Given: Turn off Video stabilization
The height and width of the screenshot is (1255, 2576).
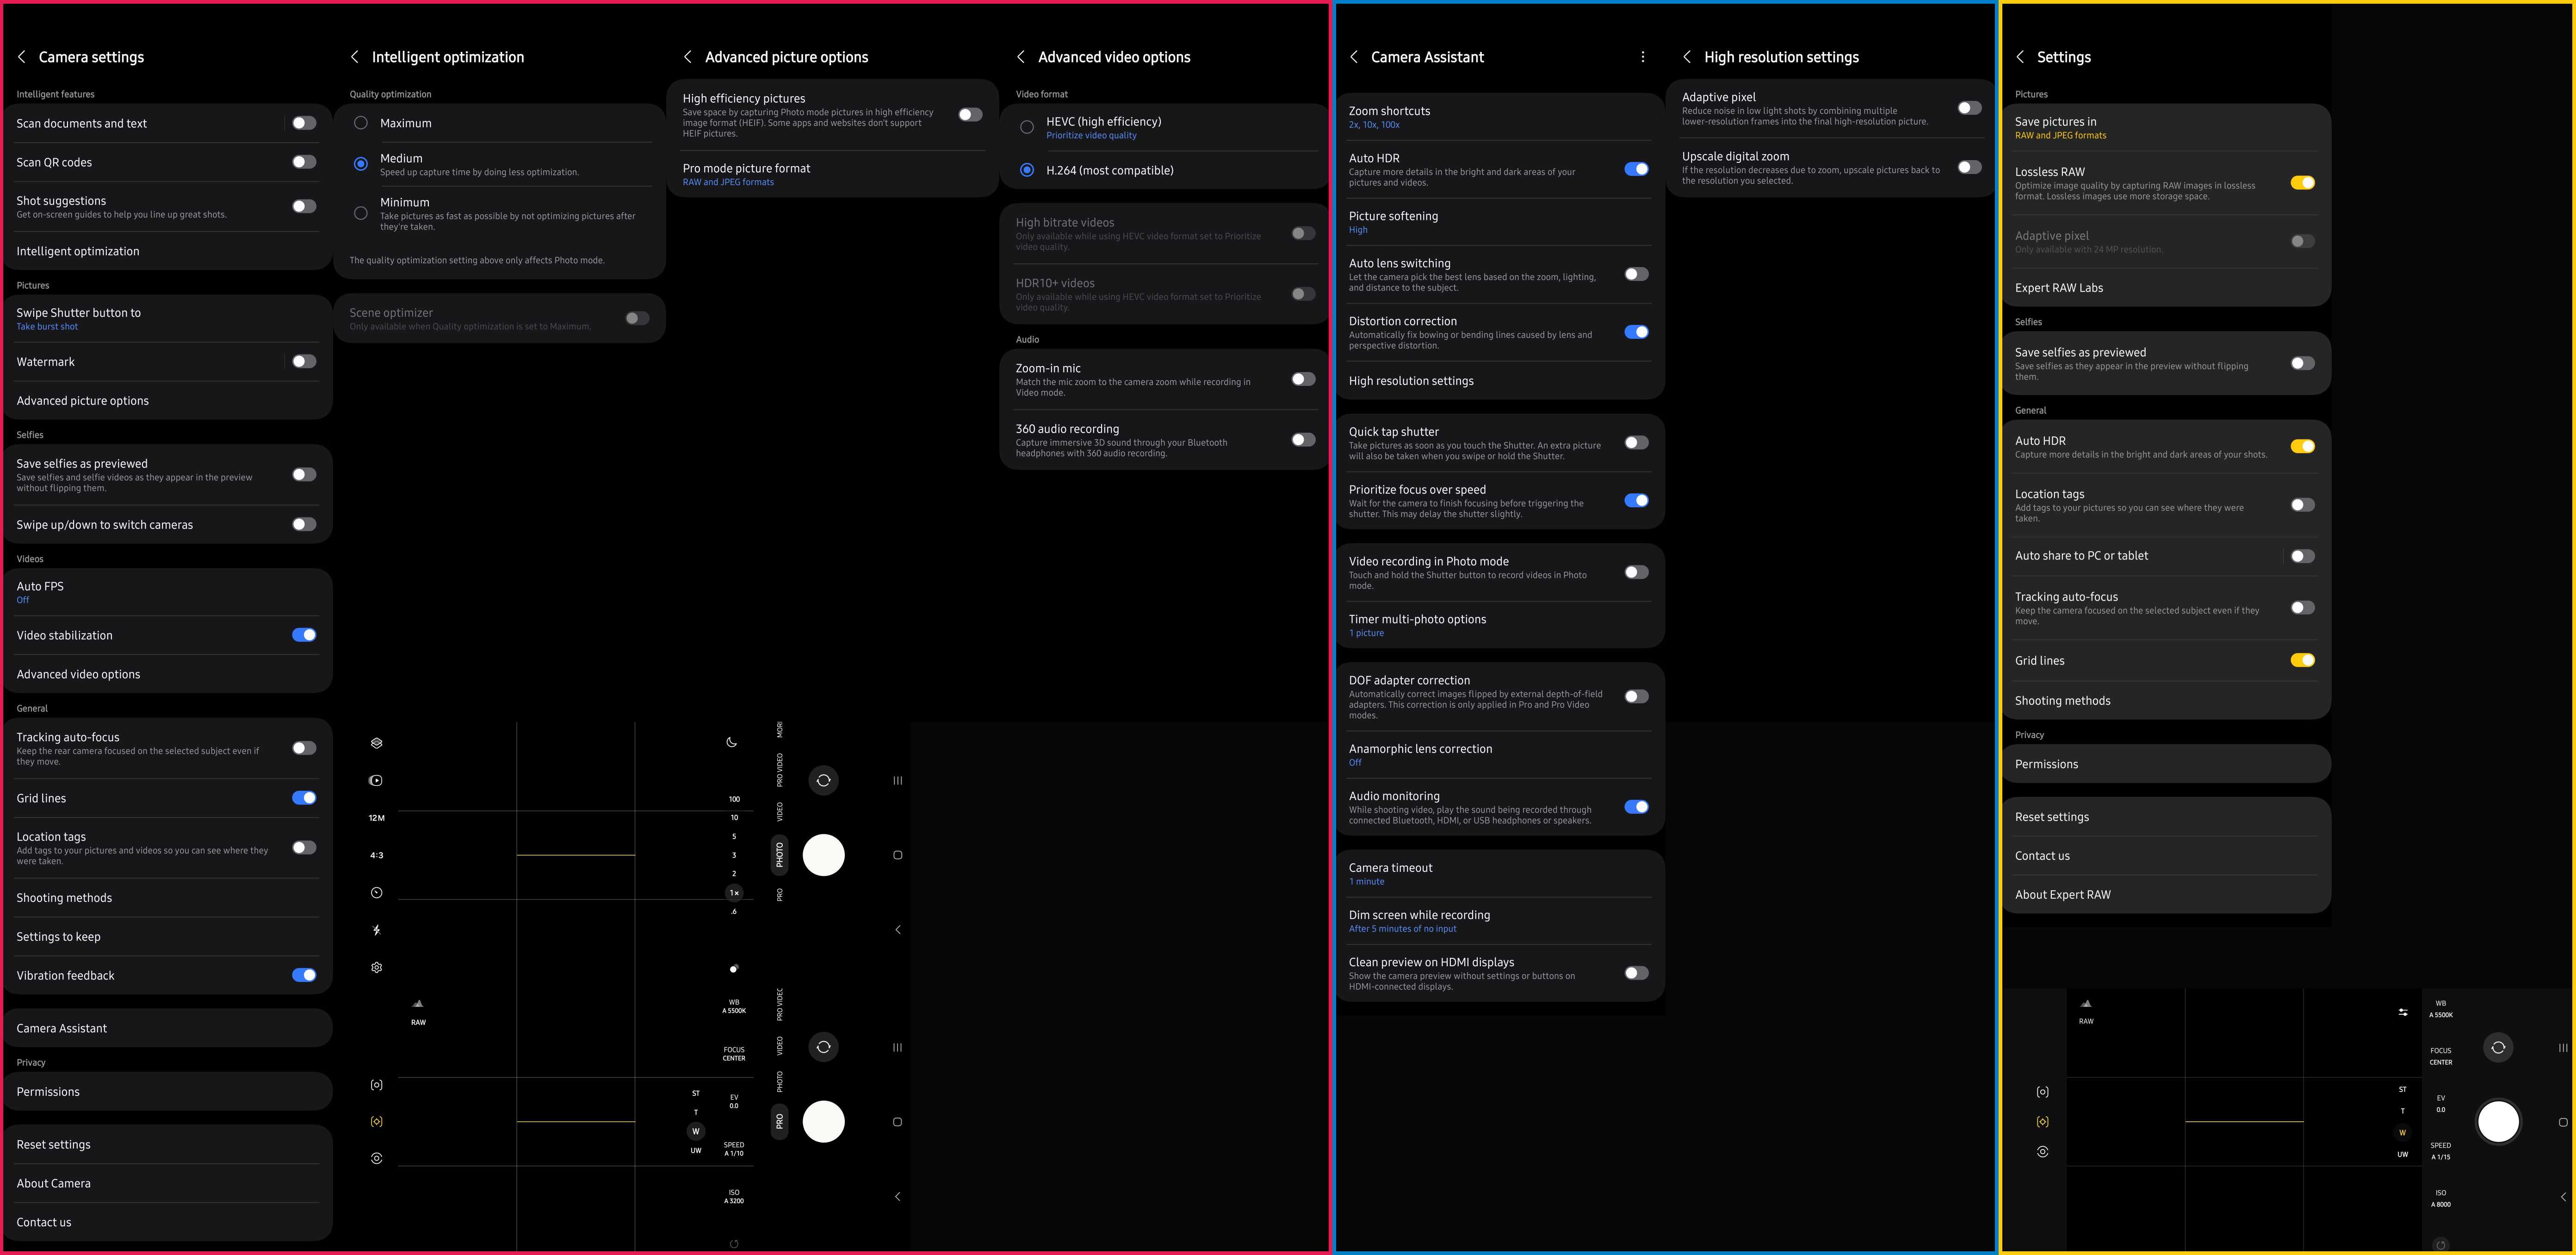Looking at the screenshot, I should click(304, 635).
